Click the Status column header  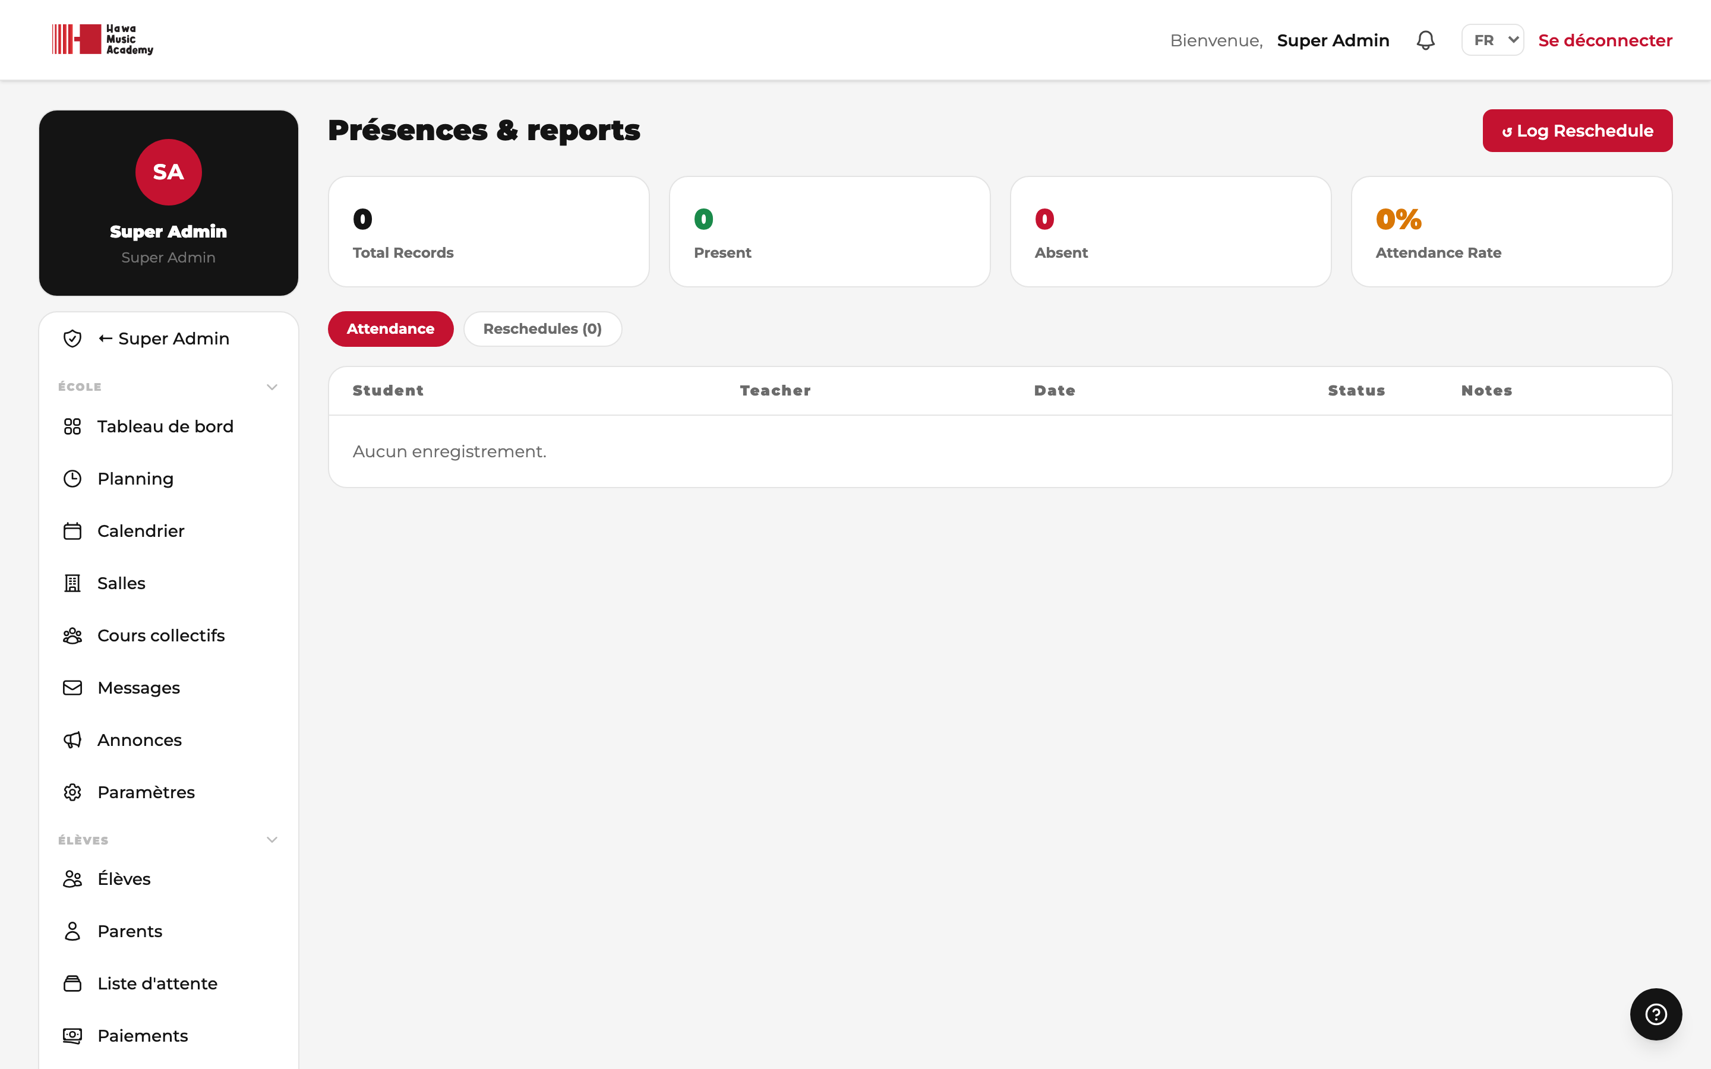(x=1356, y=390)
